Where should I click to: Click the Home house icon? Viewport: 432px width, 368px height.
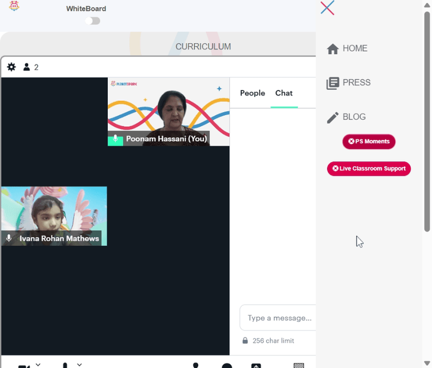coord(332,49)
